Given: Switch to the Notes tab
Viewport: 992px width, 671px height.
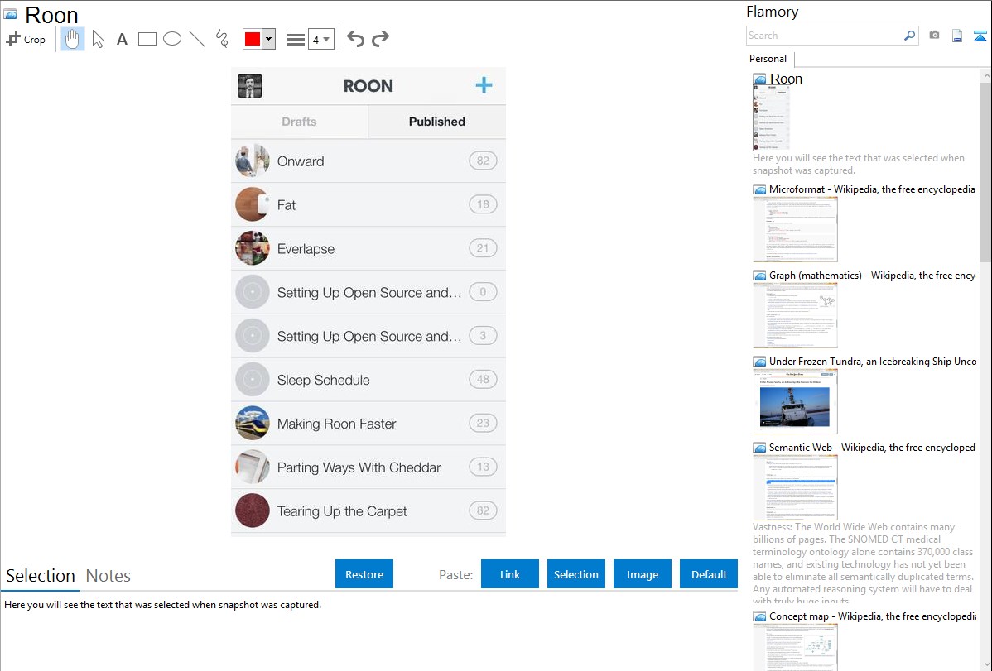Looking at the screenshot, I should pos(108,576).
